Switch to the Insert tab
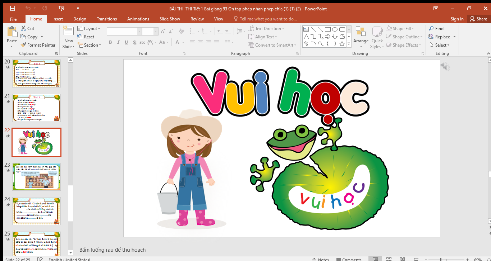The image size is (491, 261). pyautogui.click(x=58, y=19)
